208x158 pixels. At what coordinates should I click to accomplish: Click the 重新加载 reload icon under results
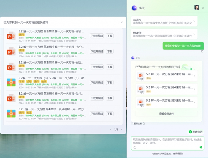coord(132,123)
